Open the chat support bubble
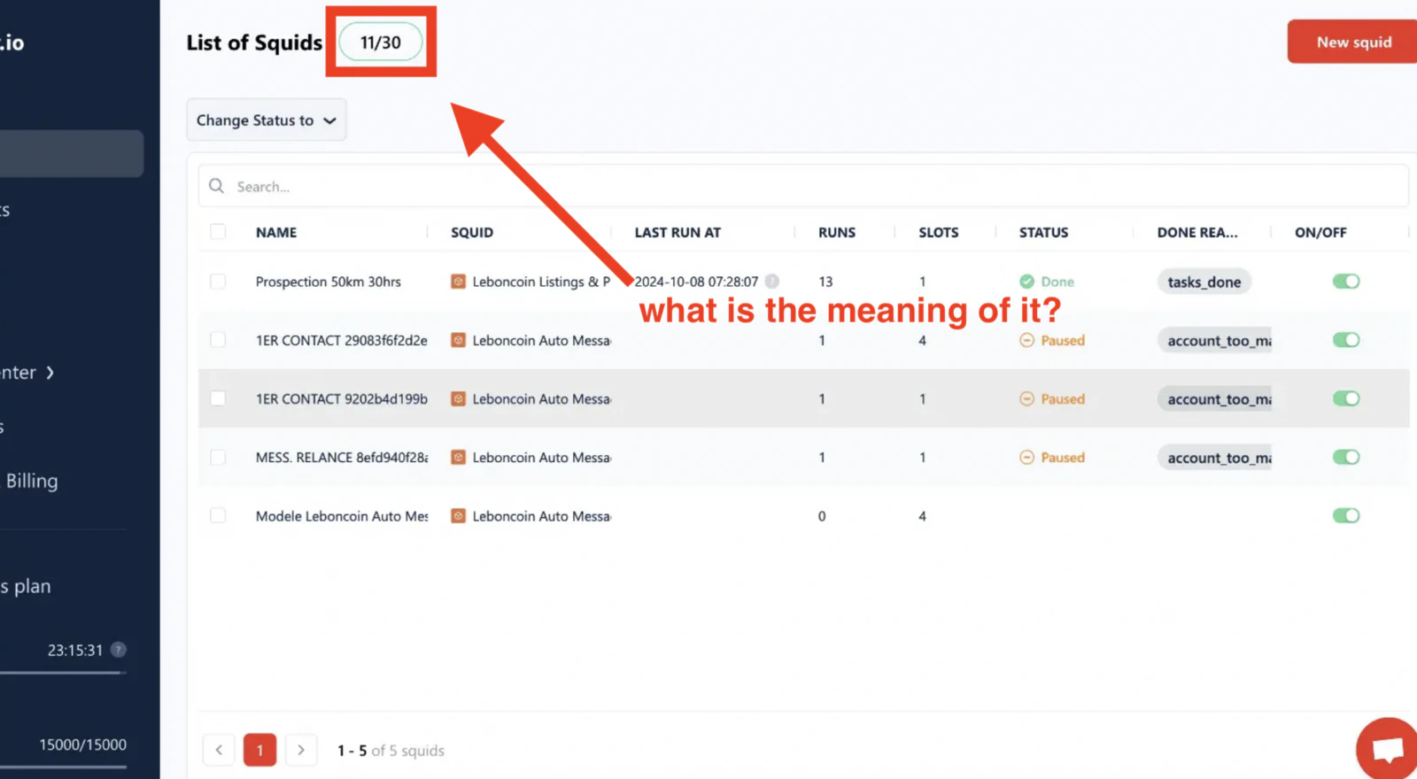The width and height of the screenshot is (1417, 779). [x=1389, y=749]
